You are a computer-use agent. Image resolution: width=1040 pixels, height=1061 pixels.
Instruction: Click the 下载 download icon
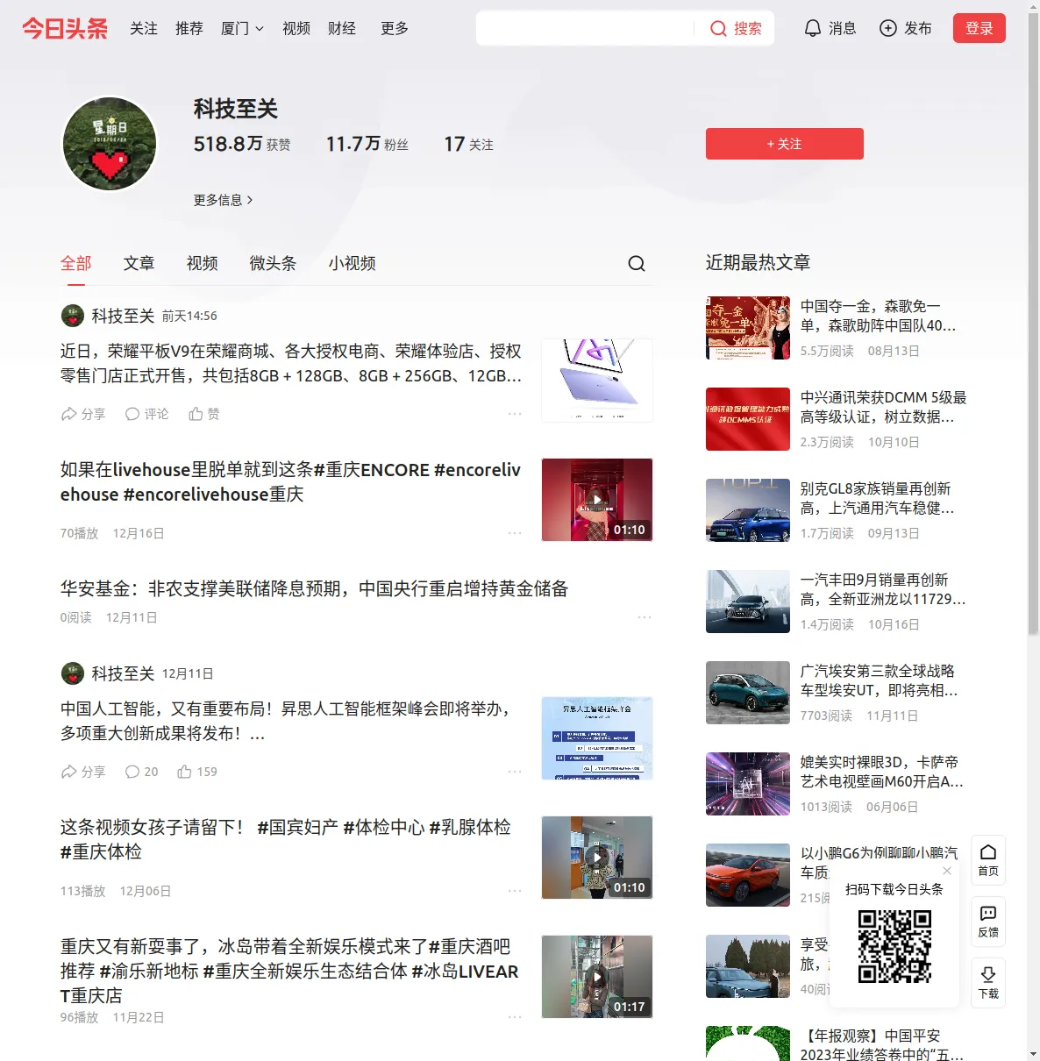(988, 982)
